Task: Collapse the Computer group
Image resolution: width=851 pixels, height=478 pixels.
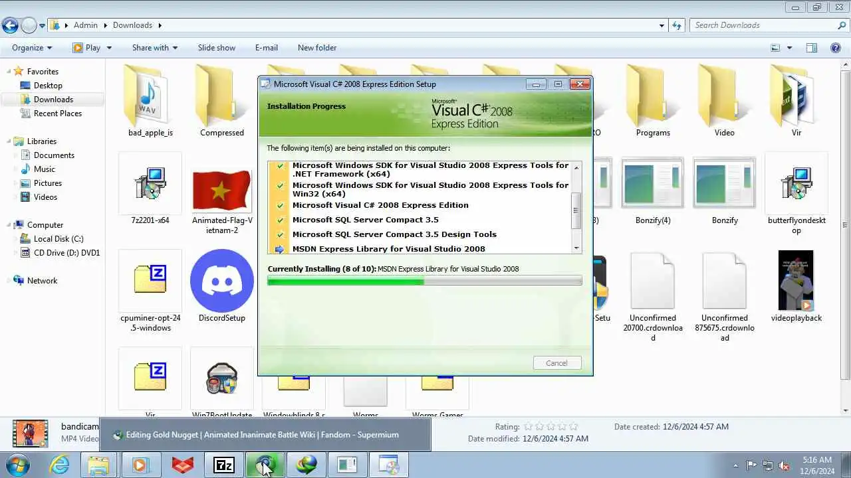Action: 8,224
